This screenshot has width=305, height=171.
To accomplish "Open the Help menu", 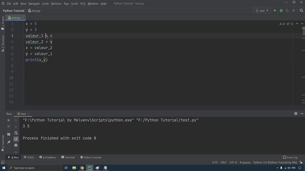I will 103,3.
